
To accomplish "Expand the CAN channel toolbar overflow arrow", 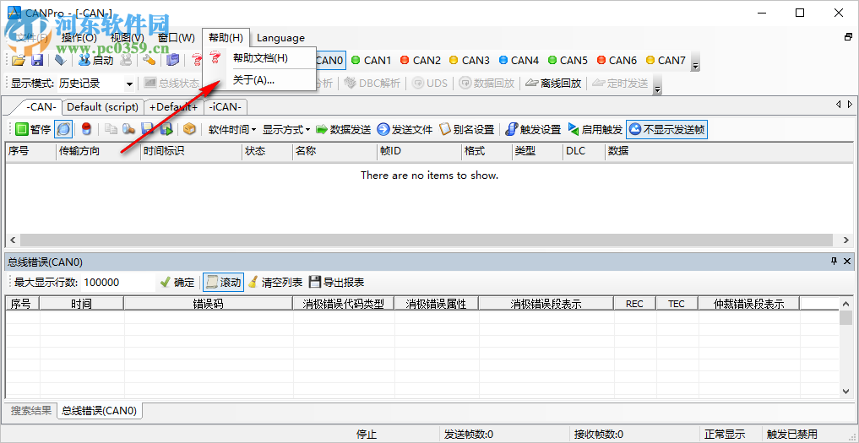I will pyautogui.click(x=695, y=62).
